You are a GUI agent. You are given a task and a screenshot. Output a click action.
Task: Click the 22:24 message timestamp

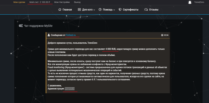click(x=166, y=35)
